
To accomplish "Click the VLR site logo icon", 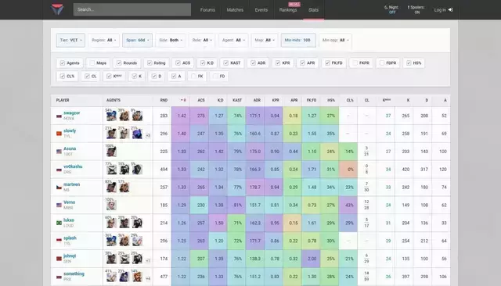I will [57, 9].
